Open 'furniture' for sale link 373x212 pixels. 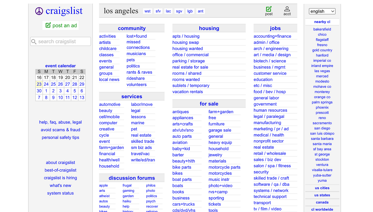pos(216,124)
